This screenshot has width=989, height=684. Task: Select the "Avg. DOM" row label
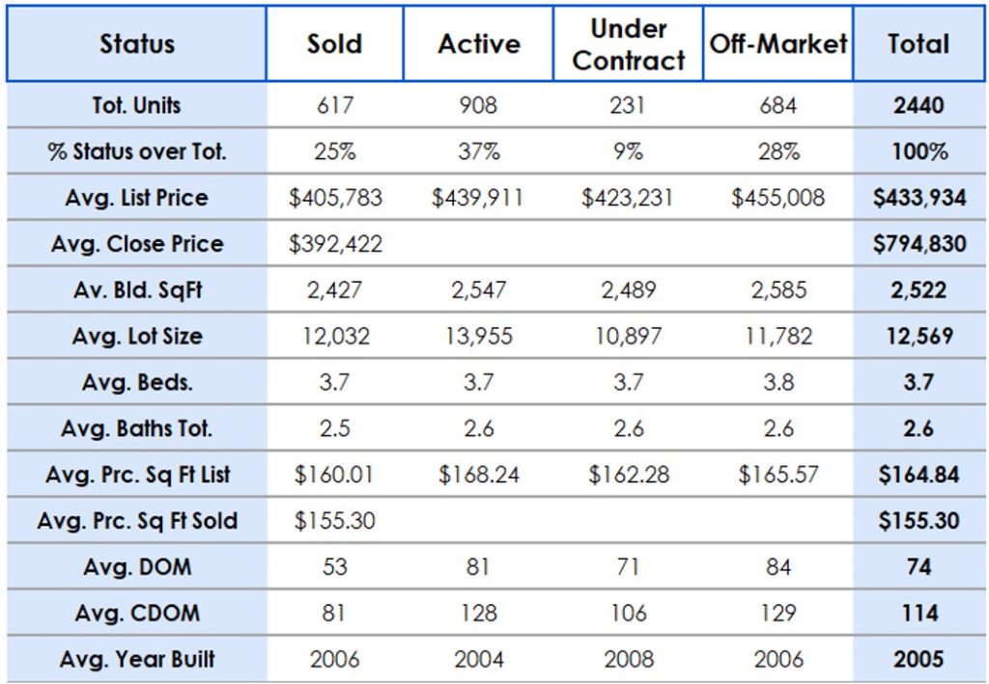(x=136, y=567)
